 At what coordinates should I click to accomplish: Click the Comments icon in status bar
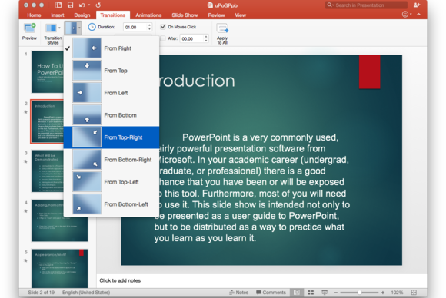258,293
